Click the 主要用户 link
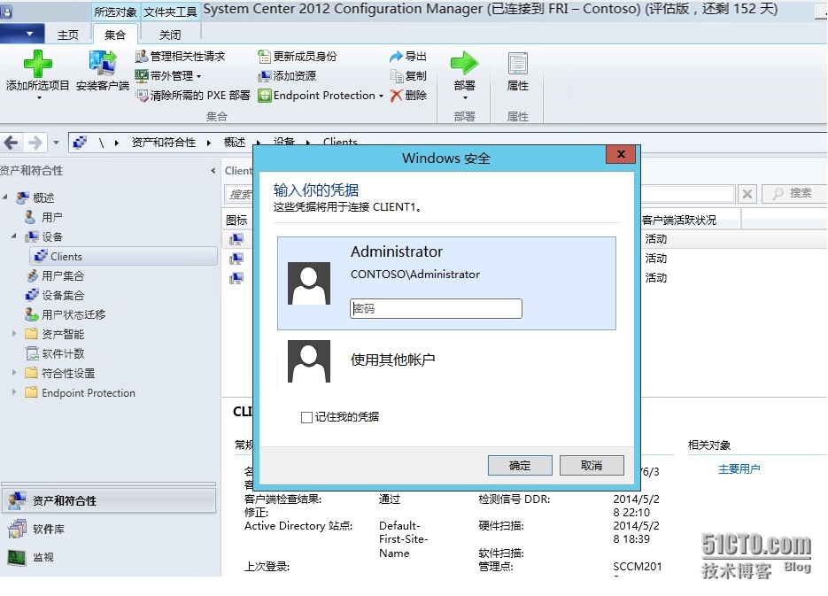 [x=739, y=468]
